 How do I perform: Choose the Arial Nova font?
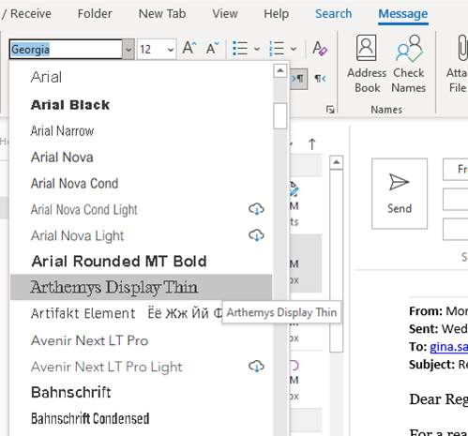tap(141, 158)
